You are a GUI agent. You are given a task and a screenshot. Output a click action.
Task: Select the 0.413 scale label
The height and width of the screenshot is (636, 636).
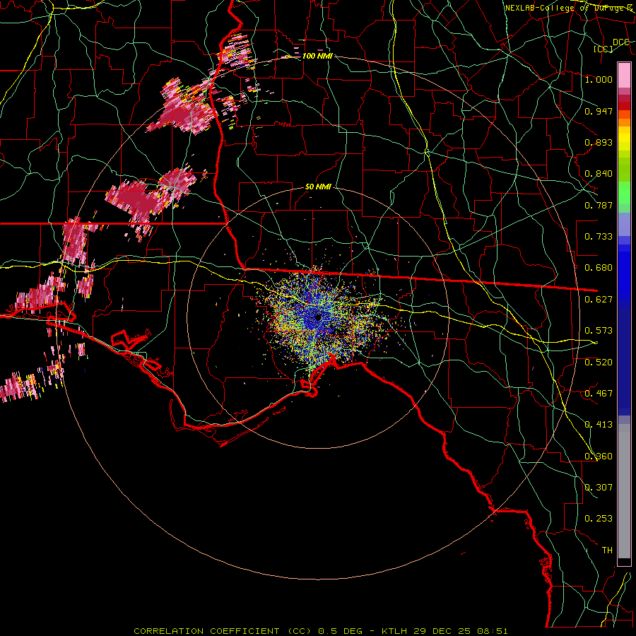[599, 424]
